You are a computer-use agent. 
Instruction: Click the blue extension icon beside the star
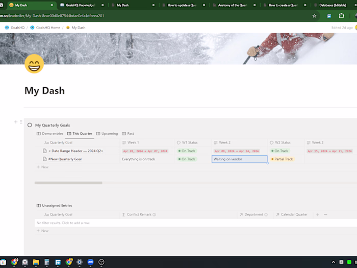(329, 16)
